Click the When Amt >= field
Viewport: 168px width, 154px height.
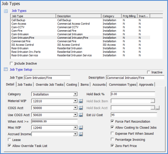pyautogui.click(x=54, y=121)
